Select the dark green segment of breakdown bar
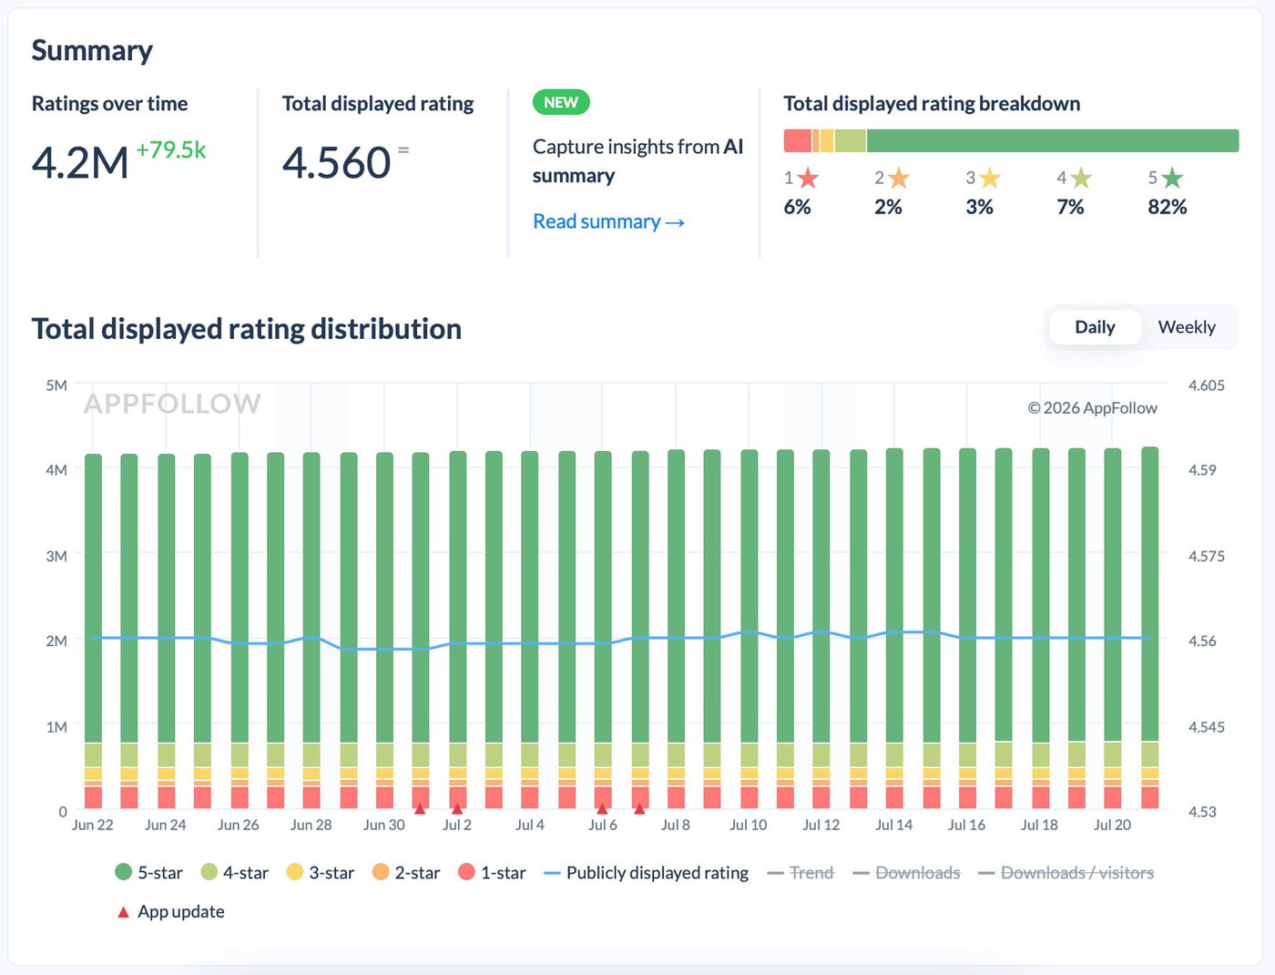 pyautogui.click(x=1053, y=140)
